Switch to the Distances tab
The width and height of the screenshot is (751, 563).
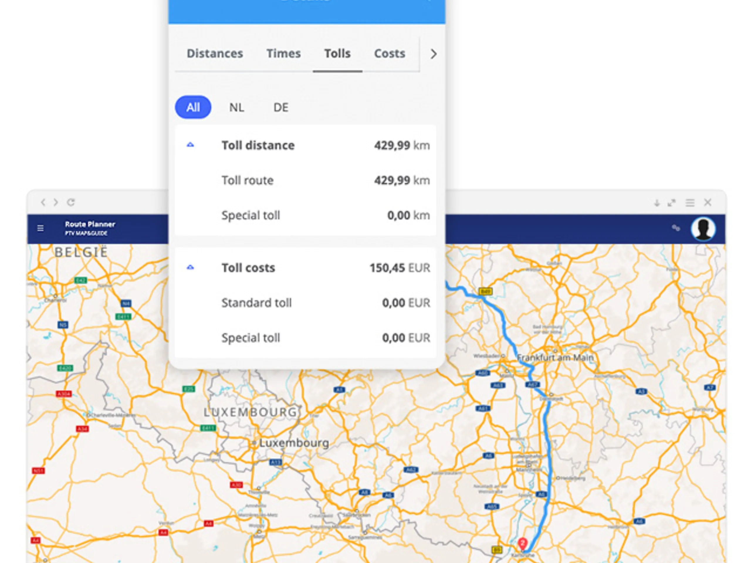coord(214,53)
